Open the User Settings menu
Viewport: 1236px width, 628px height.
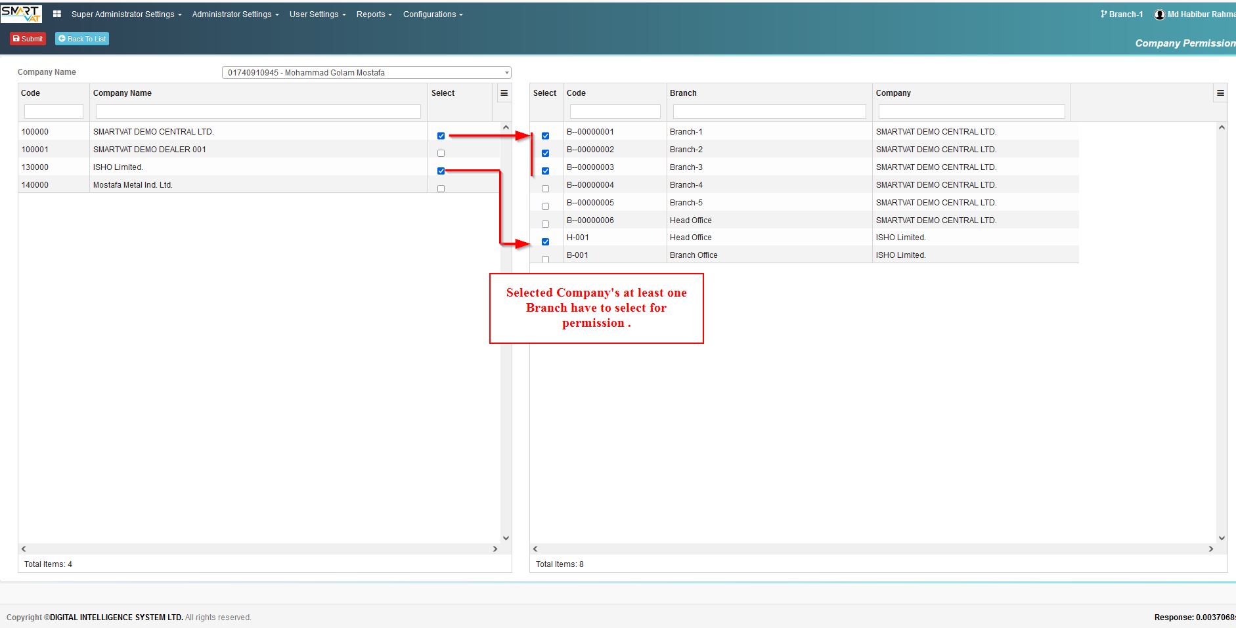317,14
